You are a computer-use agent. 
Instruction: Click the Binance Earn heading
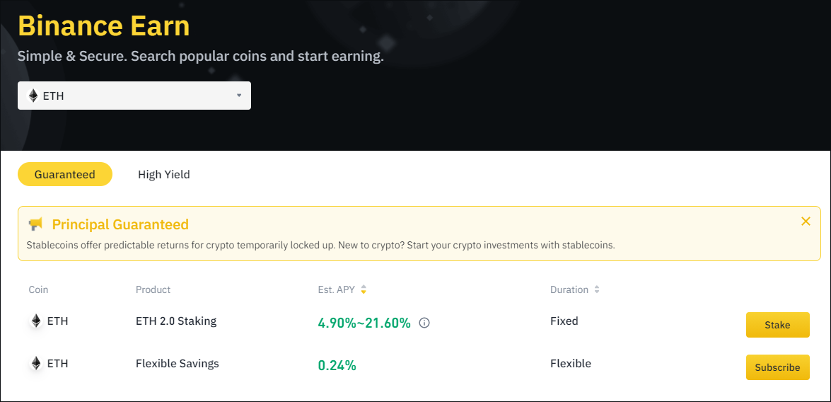point(104,25)
